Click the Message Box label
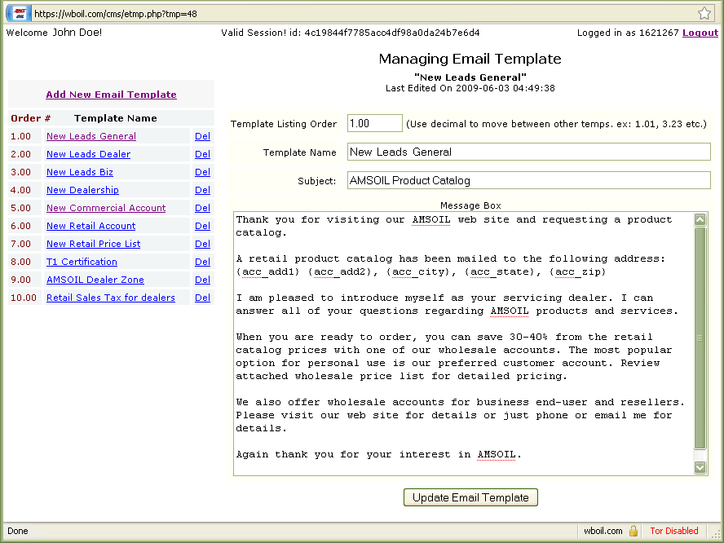 470,206
